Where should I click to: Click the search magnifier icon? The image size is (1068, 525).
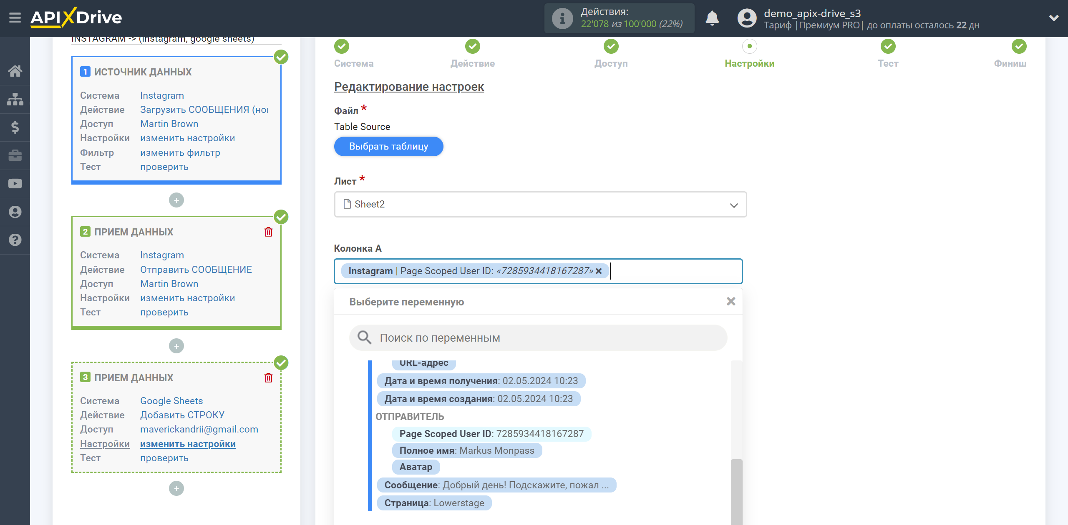(x=364, y=337)
